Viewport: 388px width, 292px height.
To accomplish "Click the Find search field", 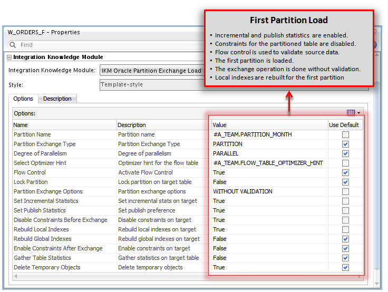I will pos(105,45).
